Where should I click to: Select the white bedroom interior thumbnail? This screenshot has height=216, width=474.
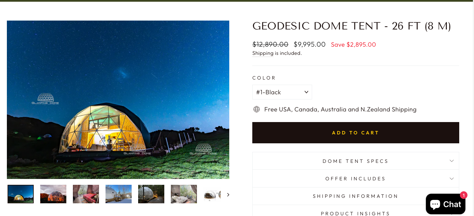pos(184,194)
